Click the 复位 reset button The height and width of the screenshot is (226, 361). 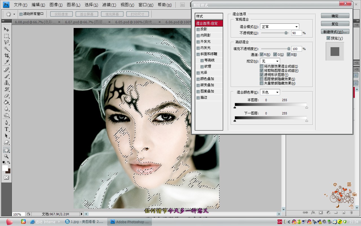pos(335,24)
